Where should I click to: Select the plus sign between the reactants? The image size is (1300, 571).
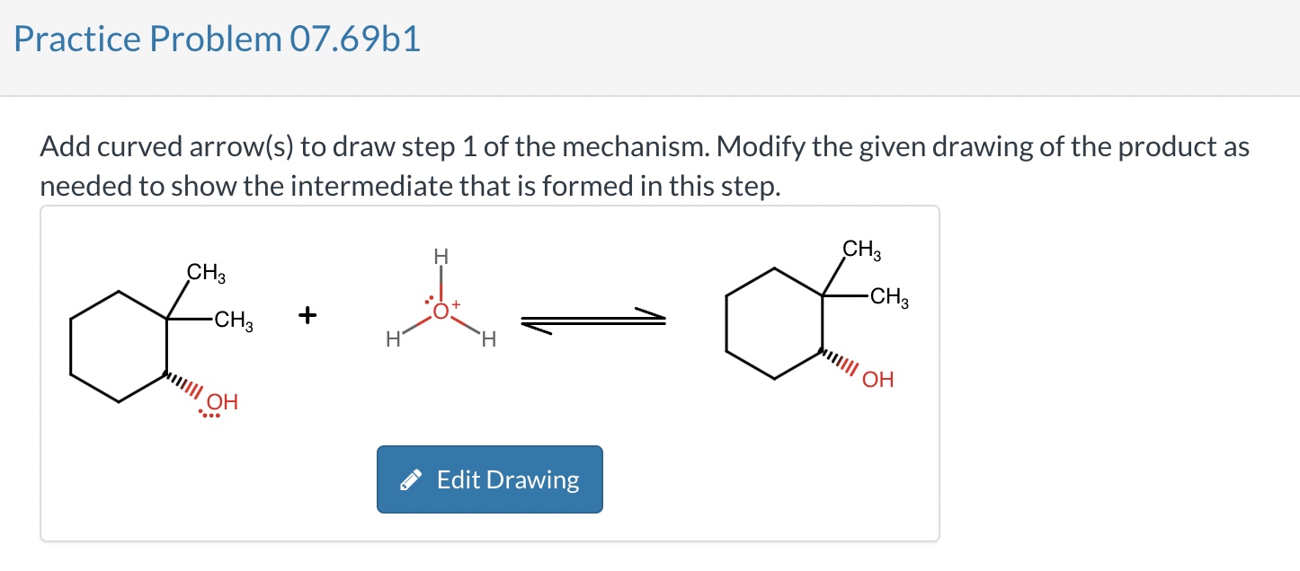pos(307,314)
